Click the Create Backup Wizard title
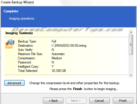137x104 pixels. (17, 2)
